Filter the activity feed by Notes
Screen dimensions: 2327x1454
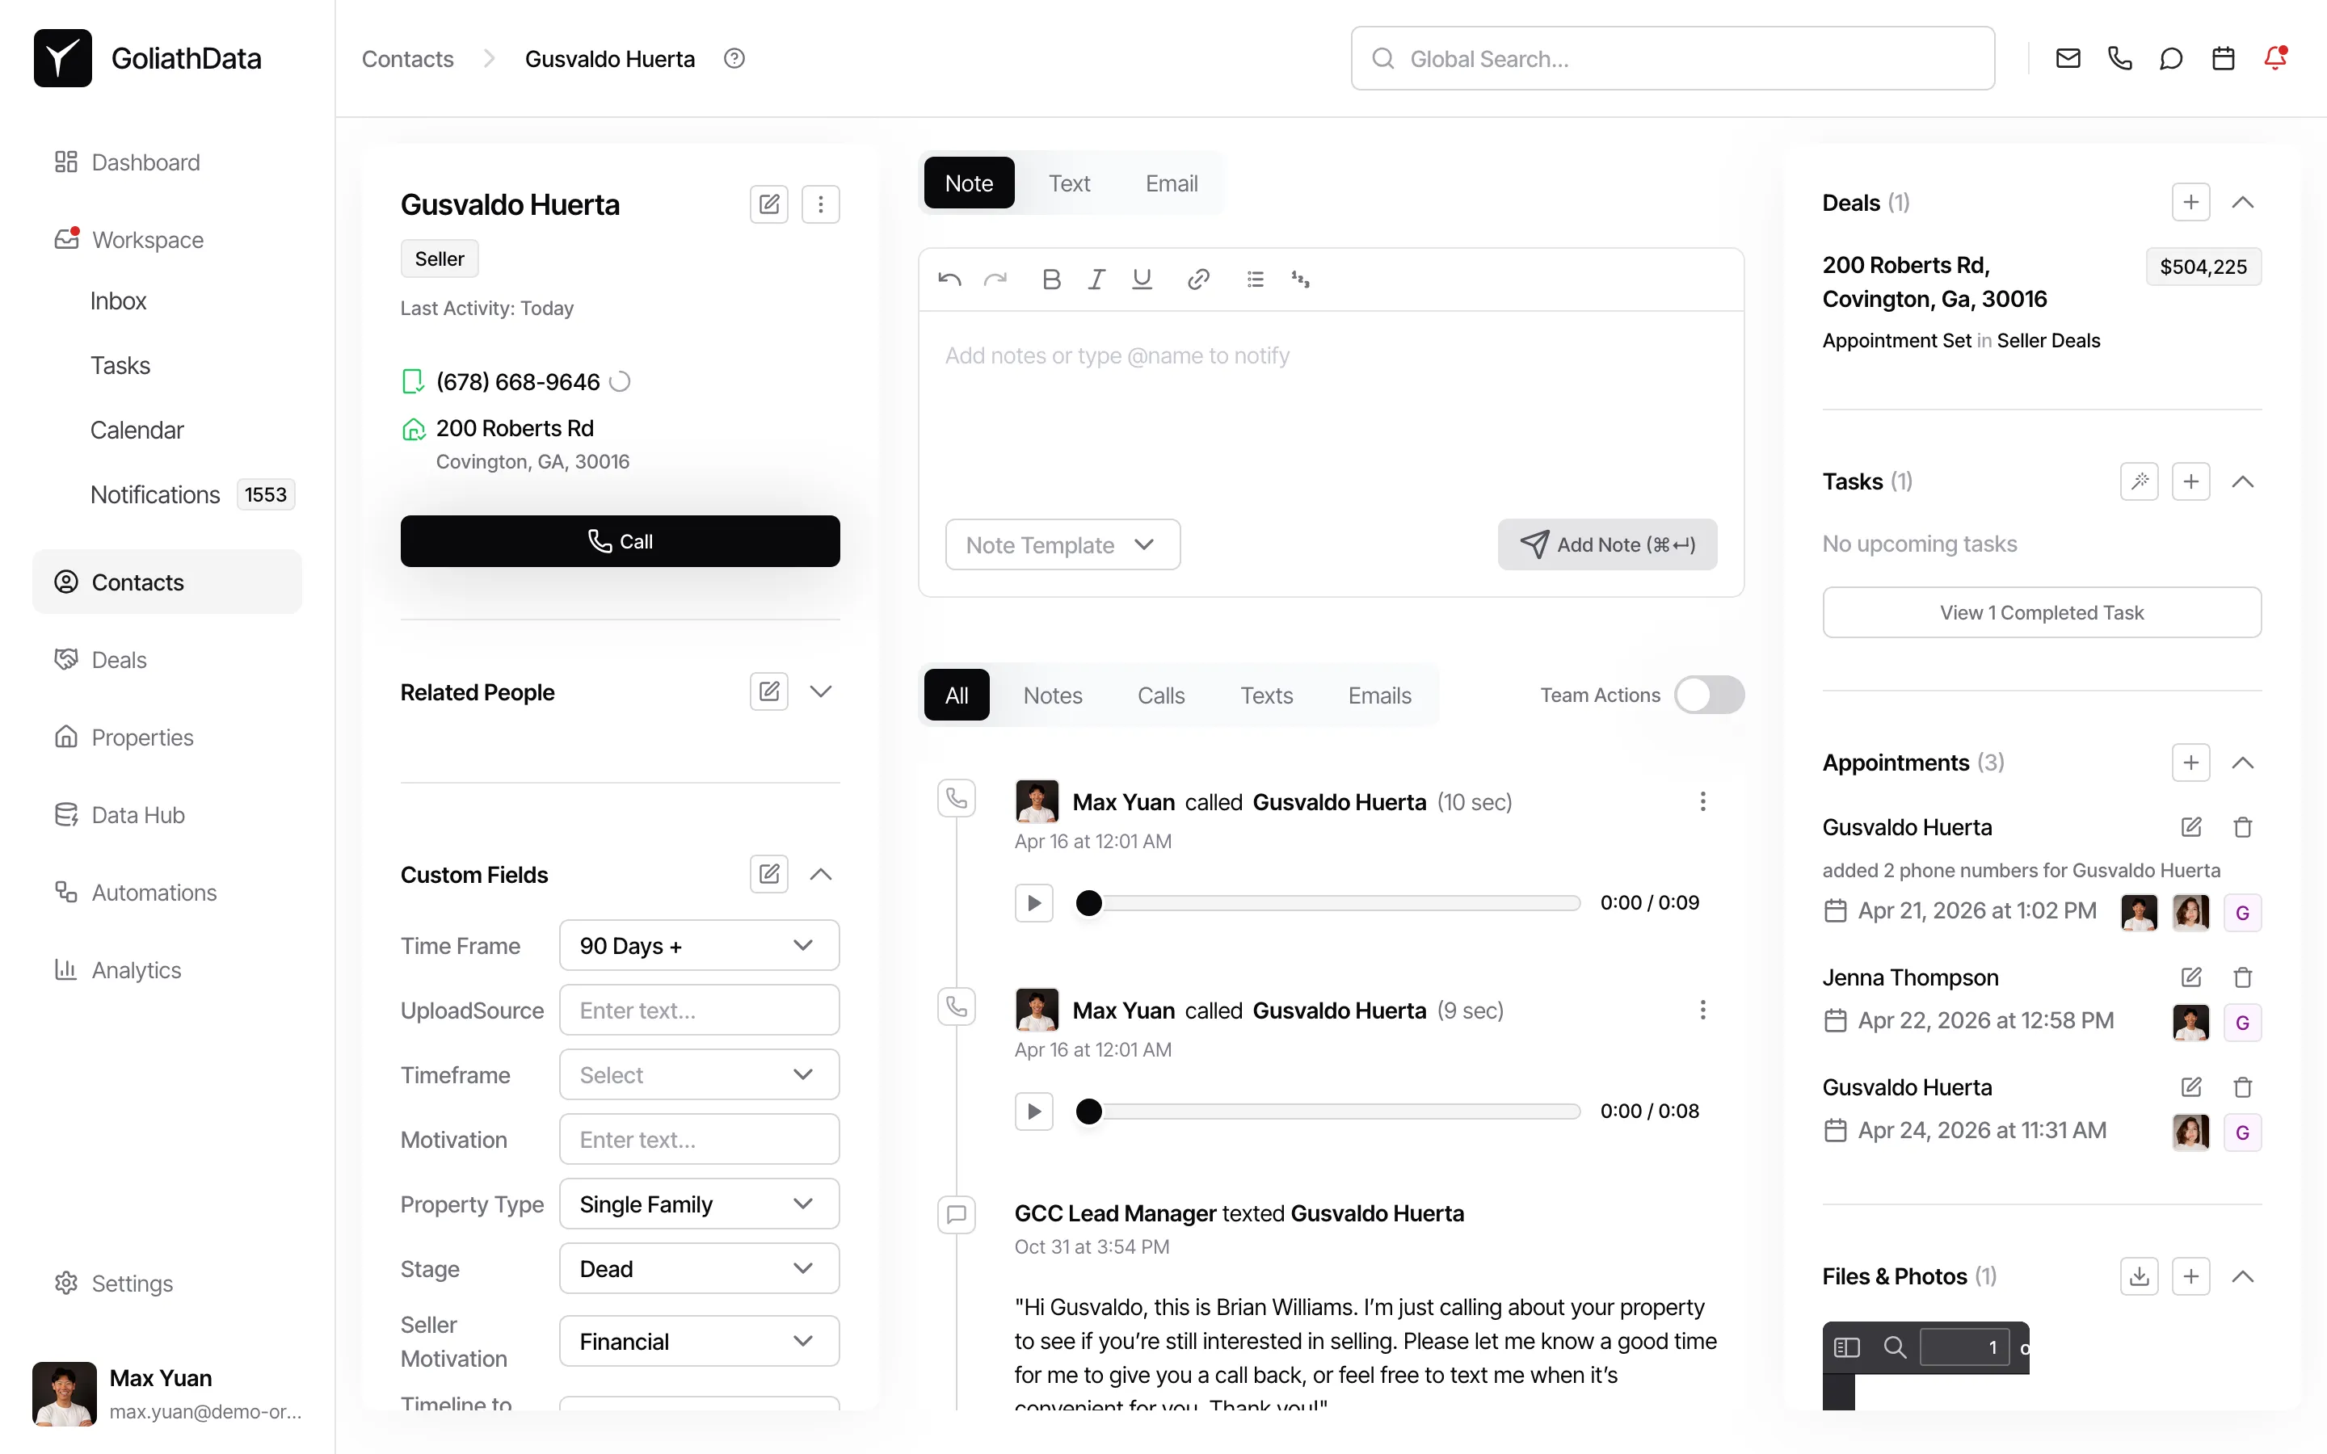coord(1054,695)
